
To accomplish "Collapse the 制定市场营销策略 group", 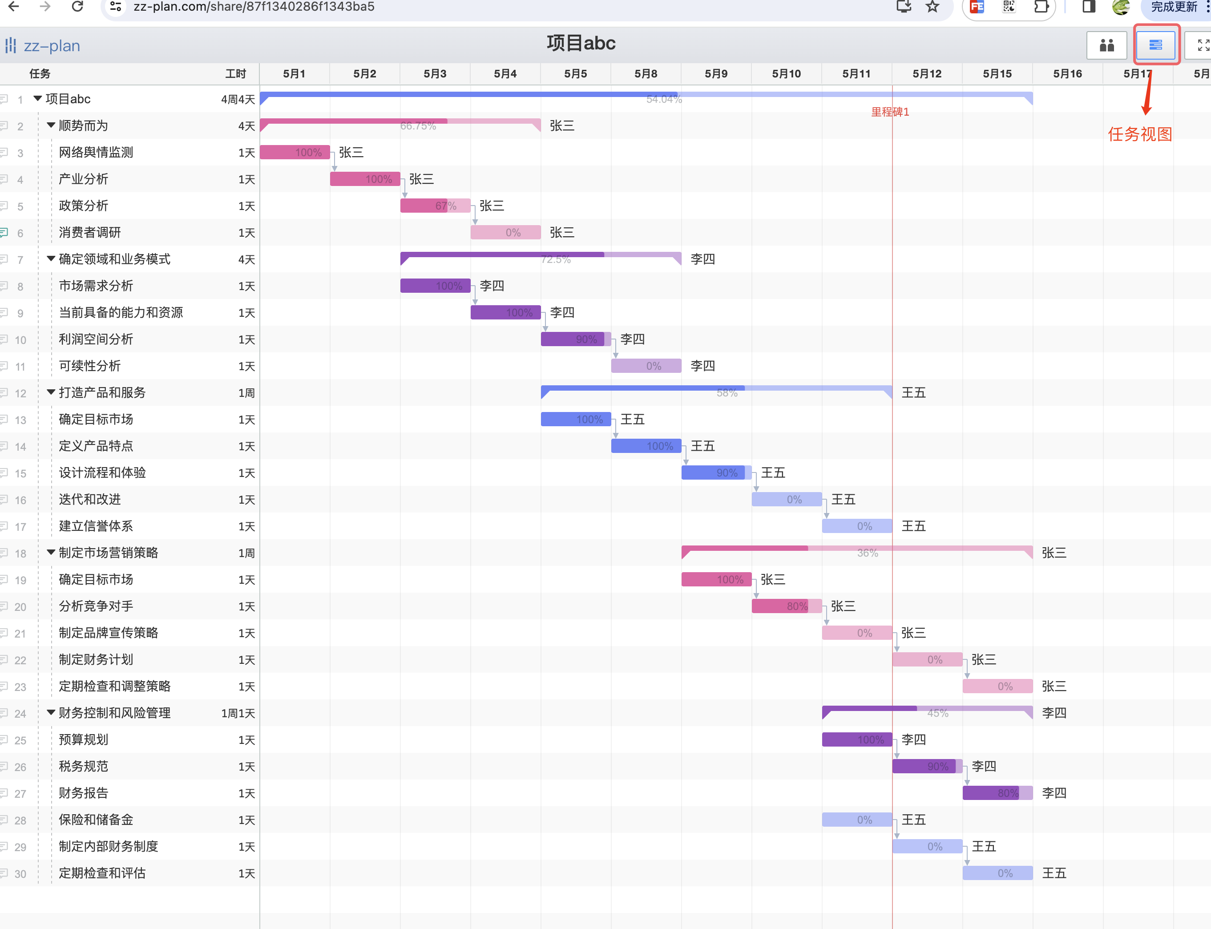I will [x=51, y=552].
